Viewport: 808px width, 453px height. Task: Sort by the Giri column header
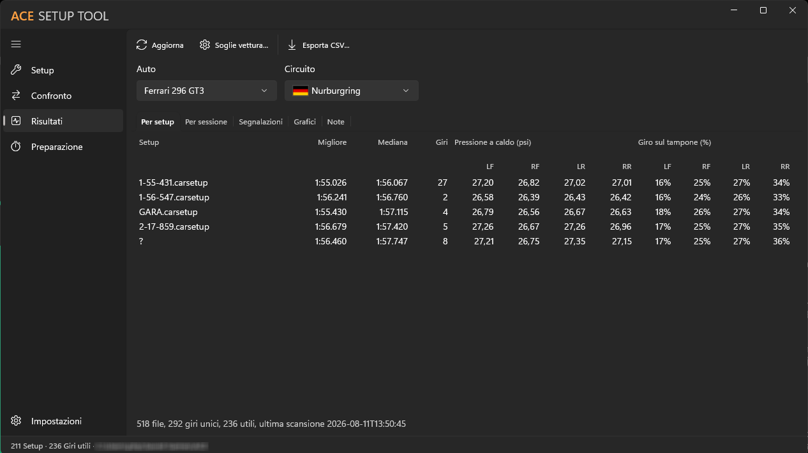442,142
